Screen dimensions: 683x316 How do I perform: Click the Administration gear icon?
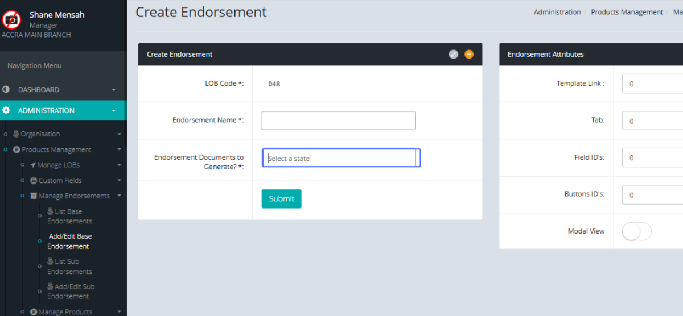pos(6,110)
